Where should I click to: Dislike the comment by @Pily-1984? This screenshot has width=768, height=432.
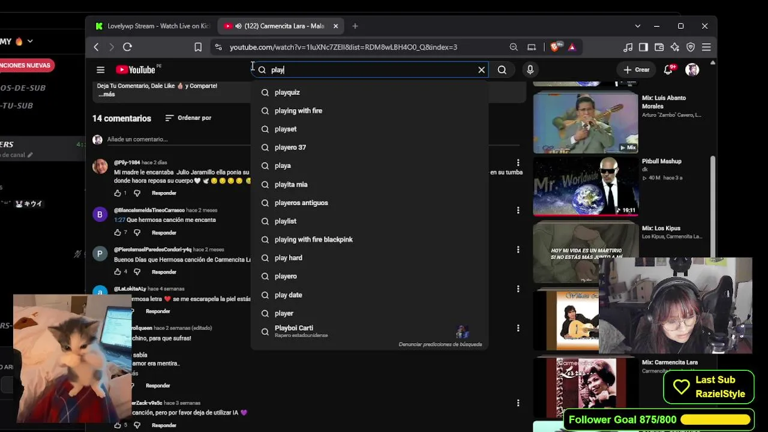pyautogui.click(x=137, y=193)
